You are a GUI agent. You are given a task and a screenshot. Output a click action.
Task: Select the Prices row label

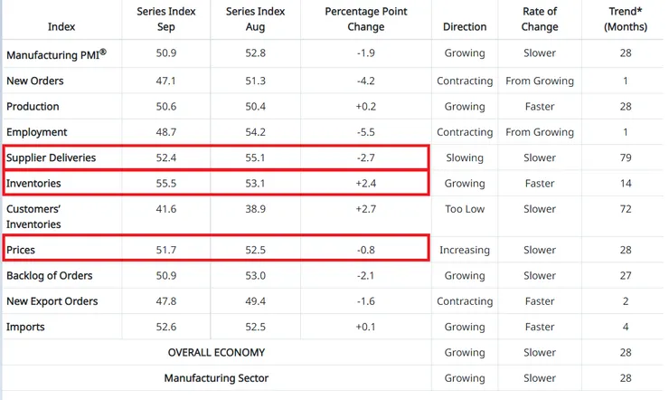tap(21, 250)
